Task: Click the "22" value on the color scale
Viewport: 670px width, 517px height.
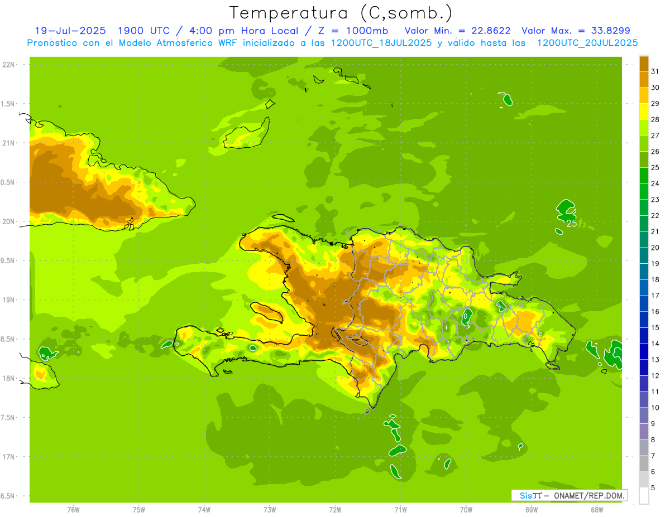Action: click(x=655, y=216)
